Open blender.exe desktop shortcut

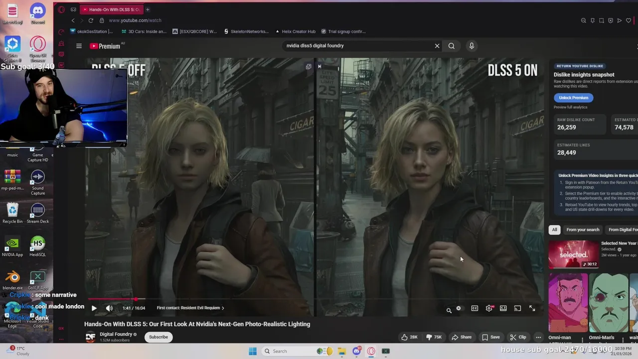12,280
